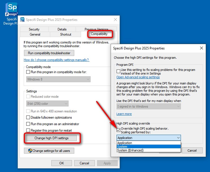This screenshot has height=172, width=210.
Task: Click the 'High DPI scaling override' label
Action: [x=133, y=123]
